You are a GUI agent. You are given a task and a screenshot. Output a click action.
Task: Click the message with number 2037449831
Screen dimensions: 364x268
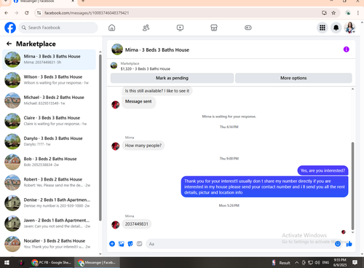coord(137,224)
